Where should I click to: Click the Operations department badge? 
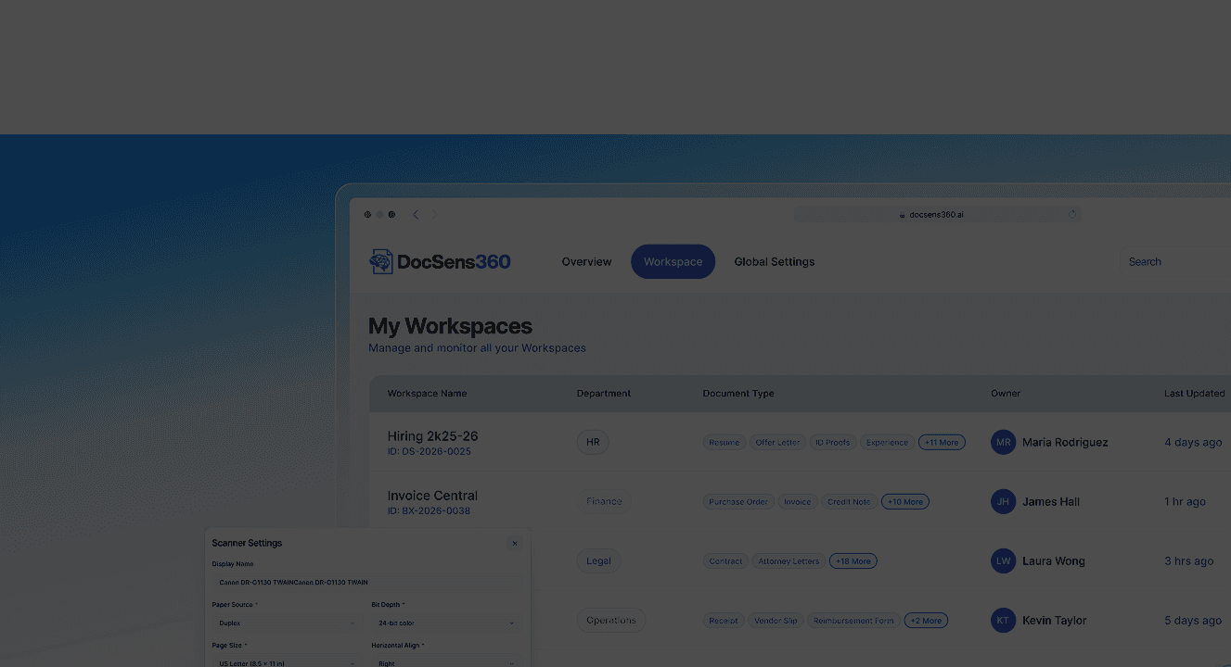[611, 621]
